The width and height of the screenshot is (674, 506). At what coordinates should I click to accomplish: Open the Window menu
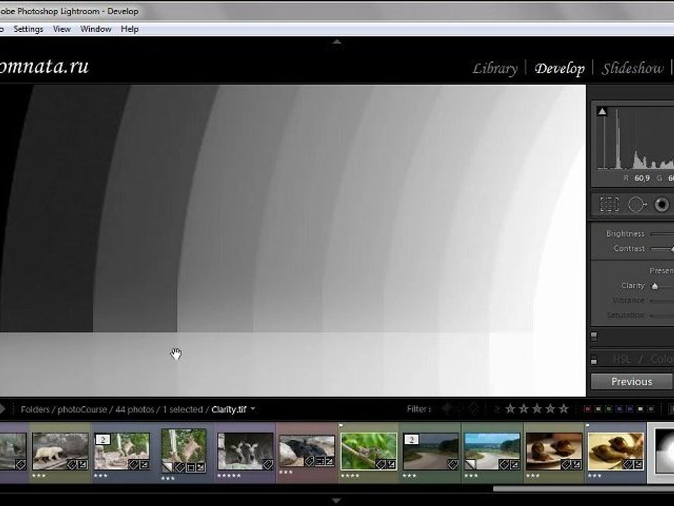96,29
